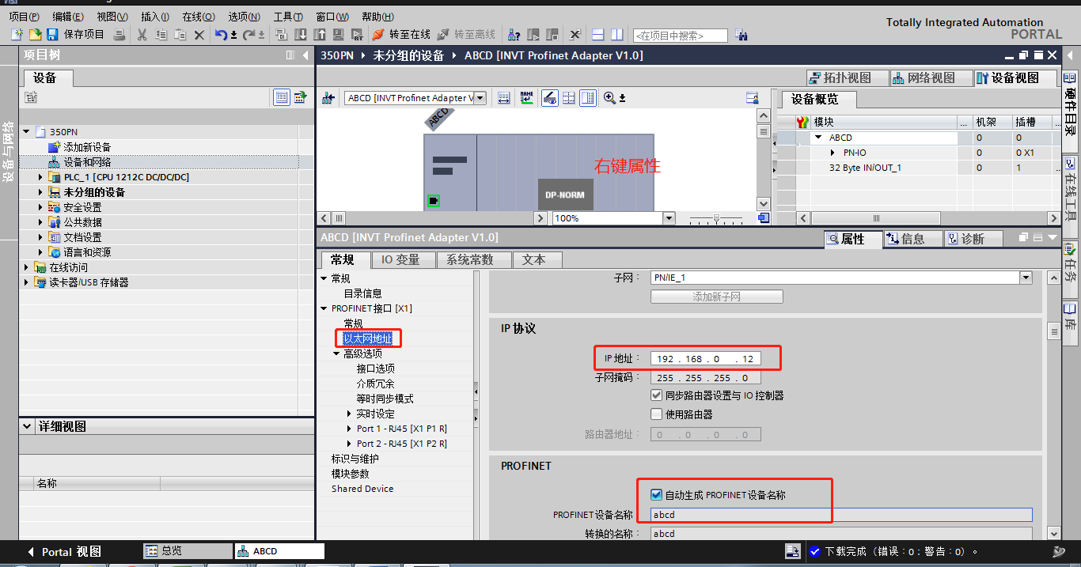Click the open project icon

(35, 35)
